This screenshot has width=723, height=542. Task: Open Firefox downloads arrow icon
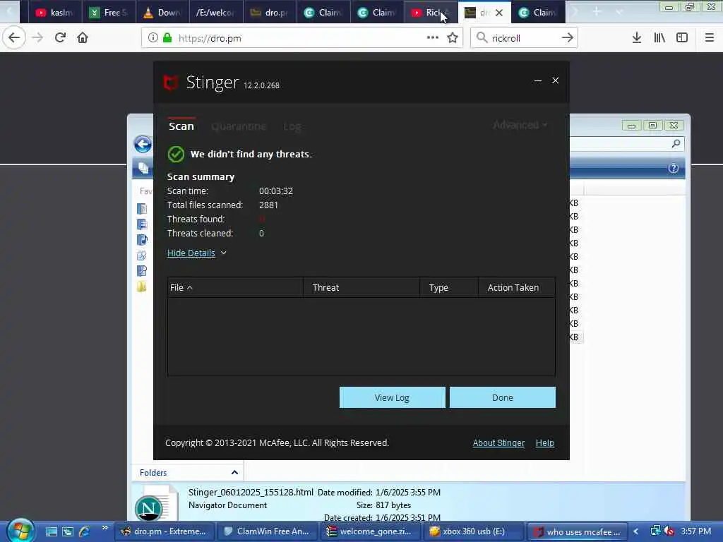point(637,38)
